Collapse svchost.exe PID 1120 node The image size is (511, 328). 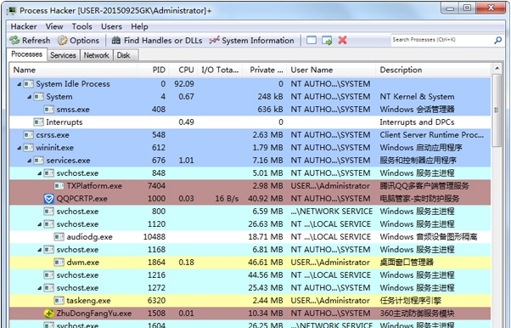point(39,224)
